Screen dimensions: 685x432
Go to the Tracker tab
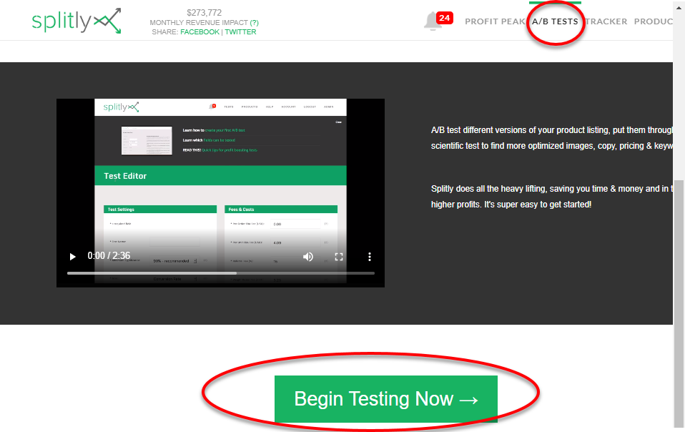[x=606, y=21]
